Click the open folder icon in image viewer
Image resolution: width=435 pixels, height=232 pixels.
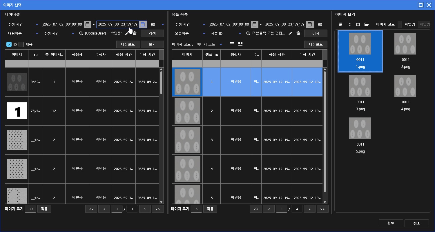pos(367,24)
